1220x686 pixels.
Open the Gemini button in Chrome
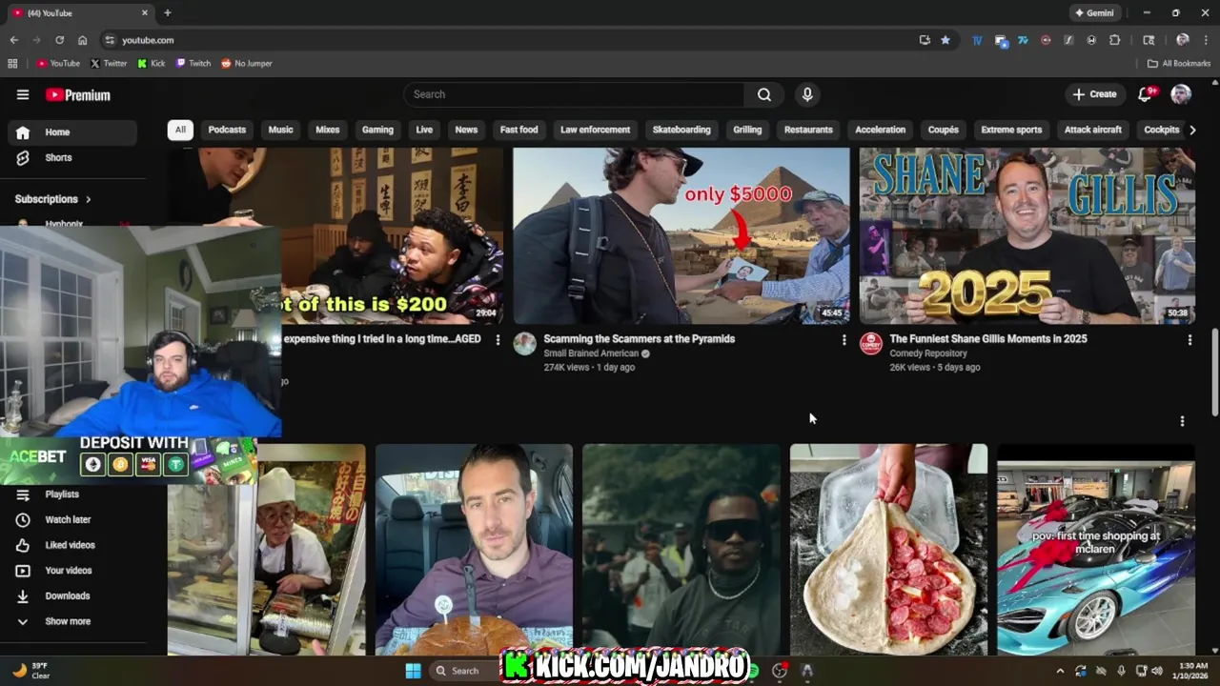pos(1094,13)
